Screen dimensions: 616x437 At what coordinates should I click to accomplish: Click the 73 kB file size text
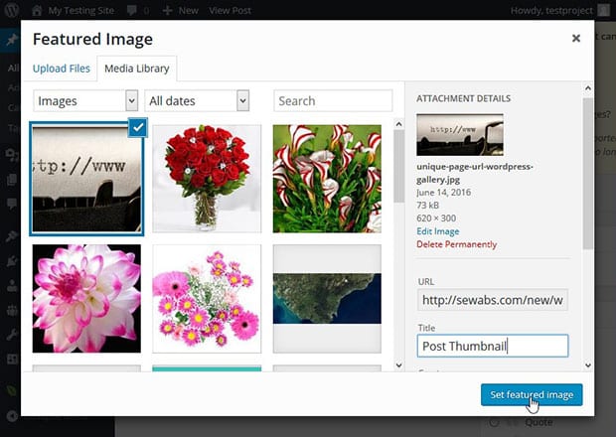click(427, 205)
